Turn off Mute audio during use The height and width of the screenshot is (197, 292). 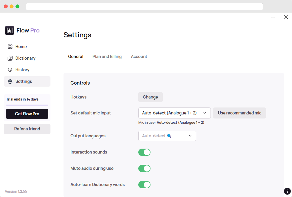pos(144,168)
